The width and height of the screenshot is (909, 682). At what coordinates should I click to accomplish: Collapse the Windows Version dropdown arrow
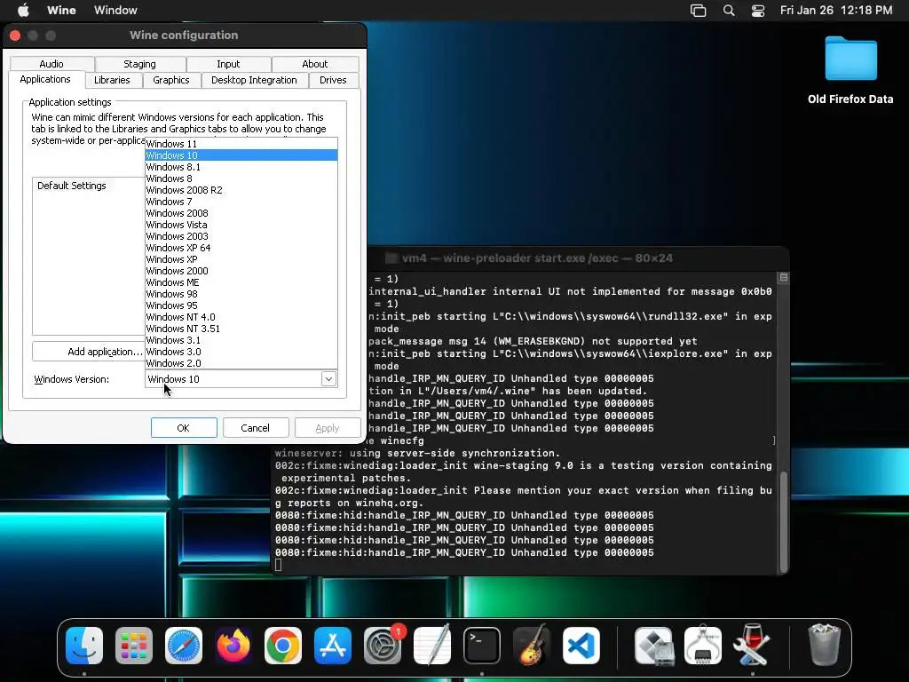click(328, 378)
